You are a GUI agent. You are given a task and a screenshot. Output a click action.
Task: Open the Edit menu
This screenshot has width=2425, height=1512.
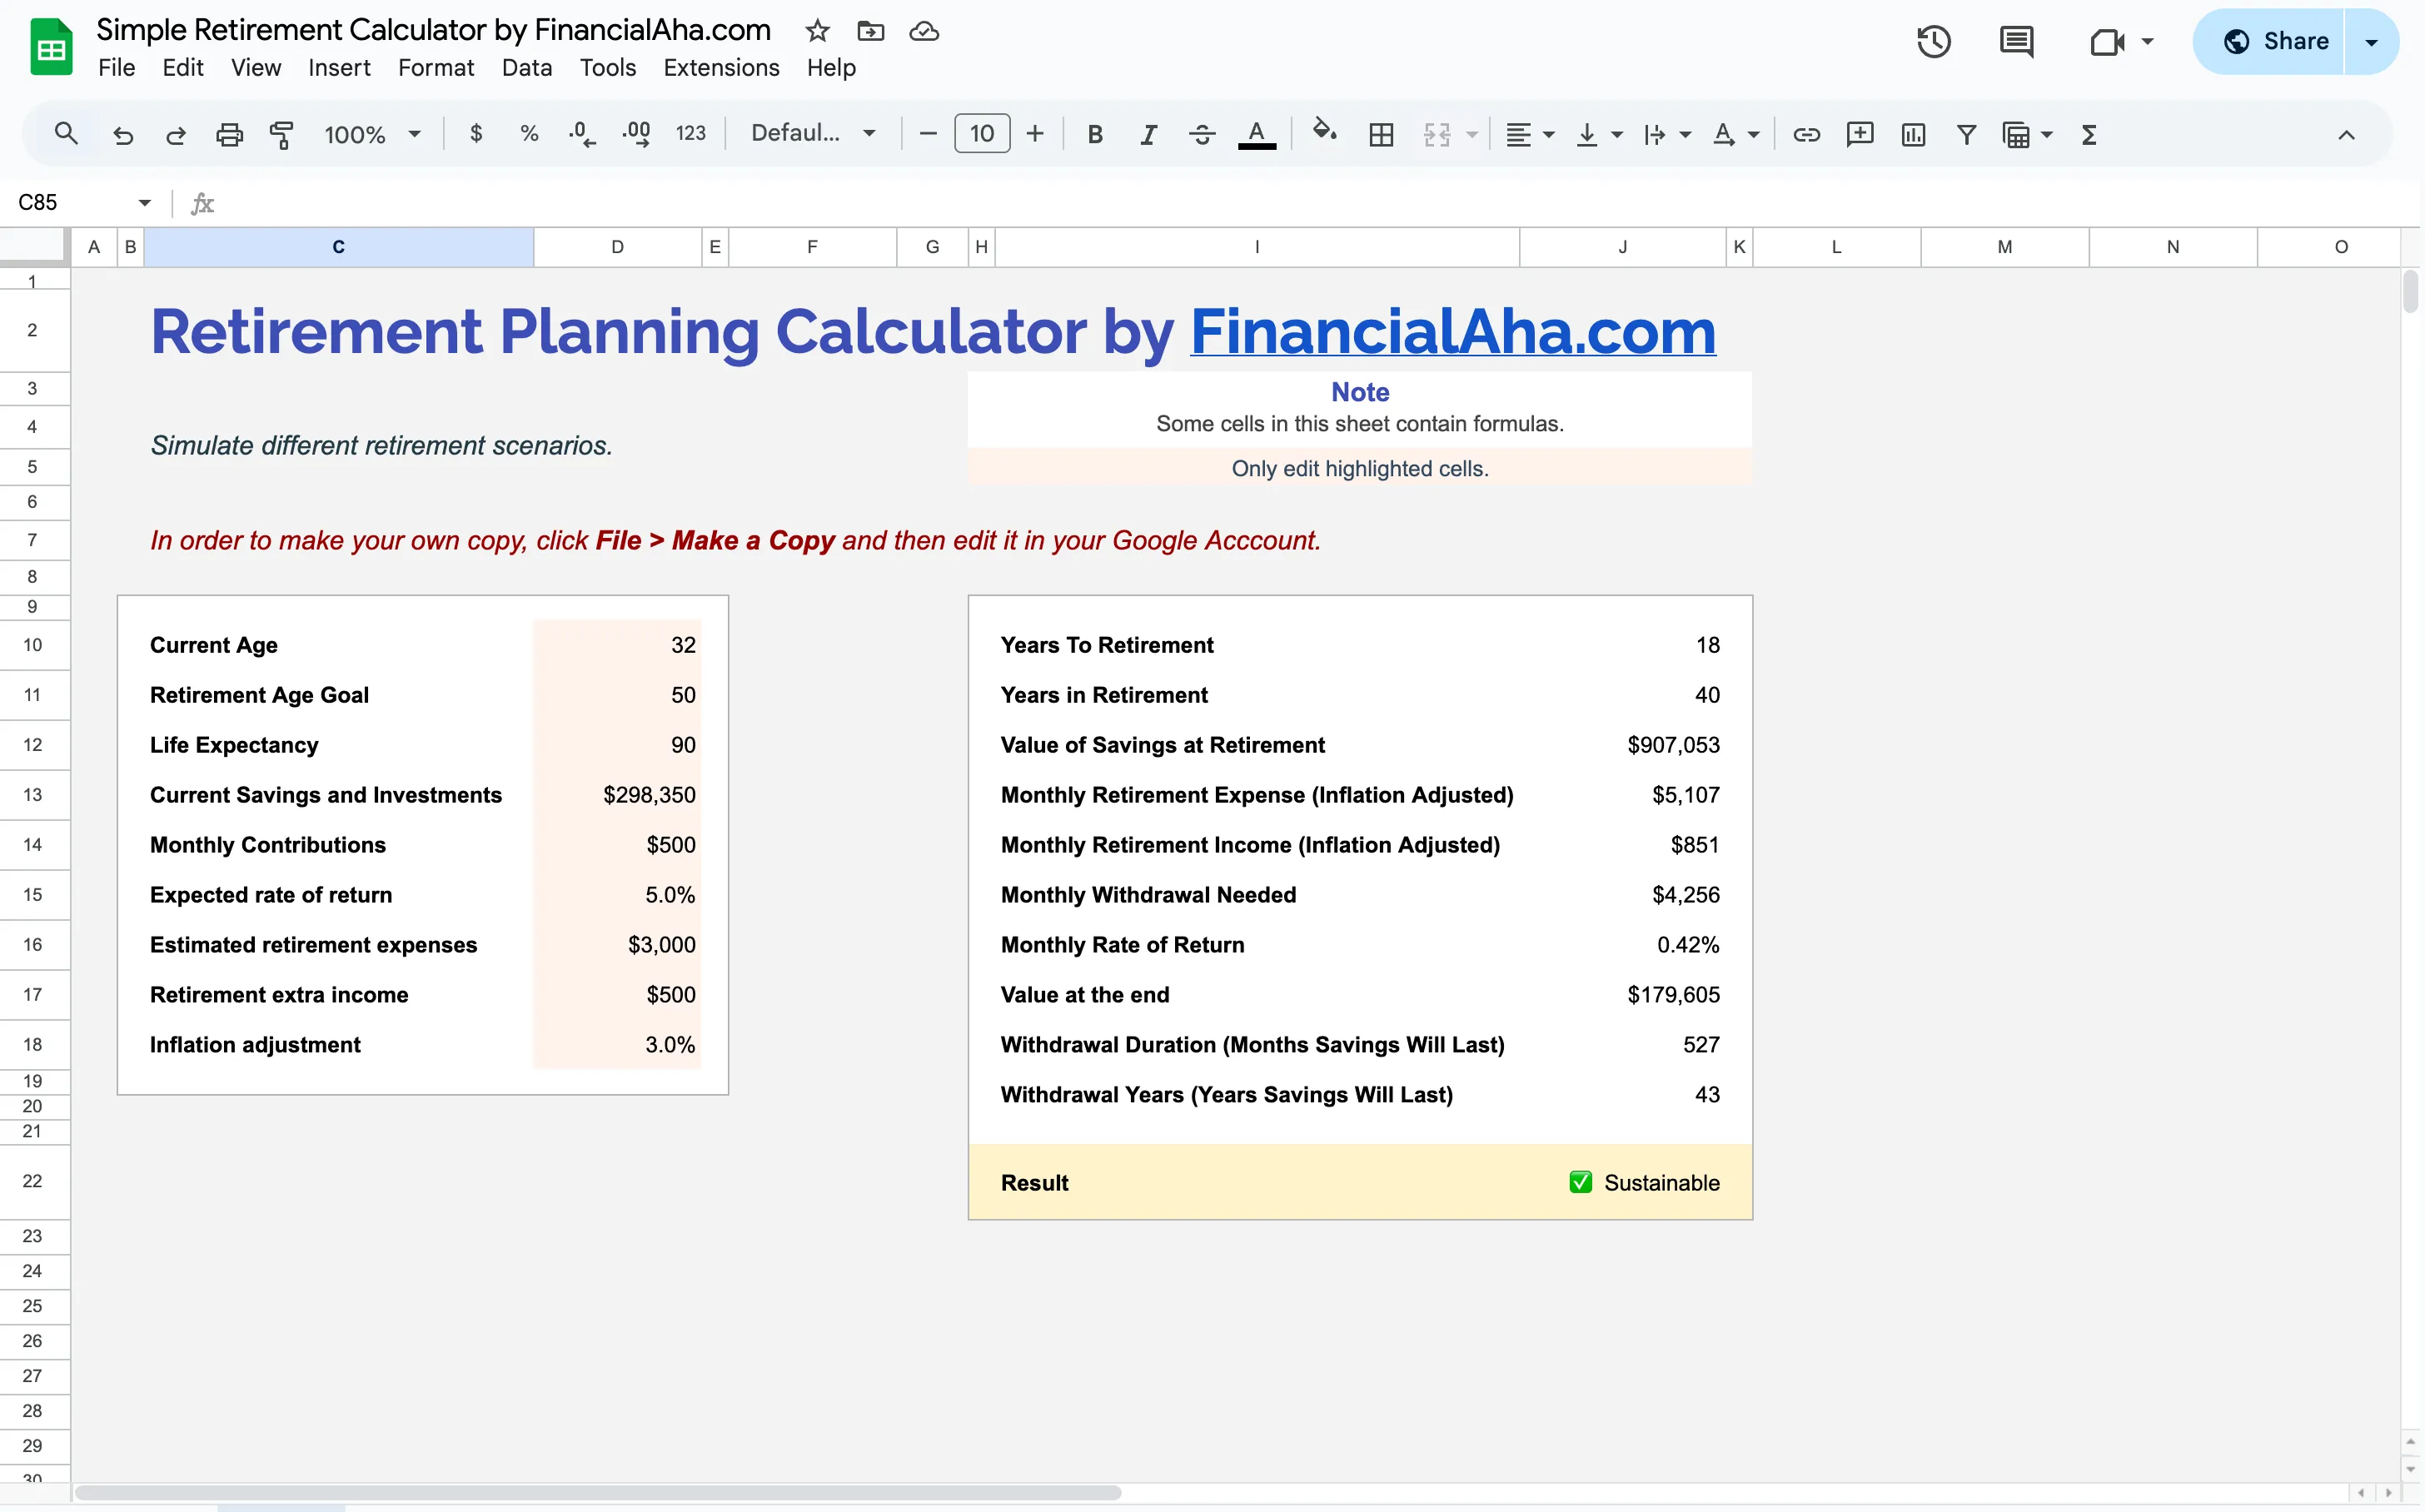point(183,67)
